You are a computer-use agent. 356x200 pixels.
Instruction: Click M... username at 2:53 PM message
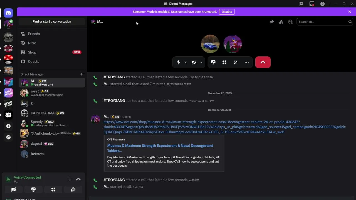(x=106, y=117)
